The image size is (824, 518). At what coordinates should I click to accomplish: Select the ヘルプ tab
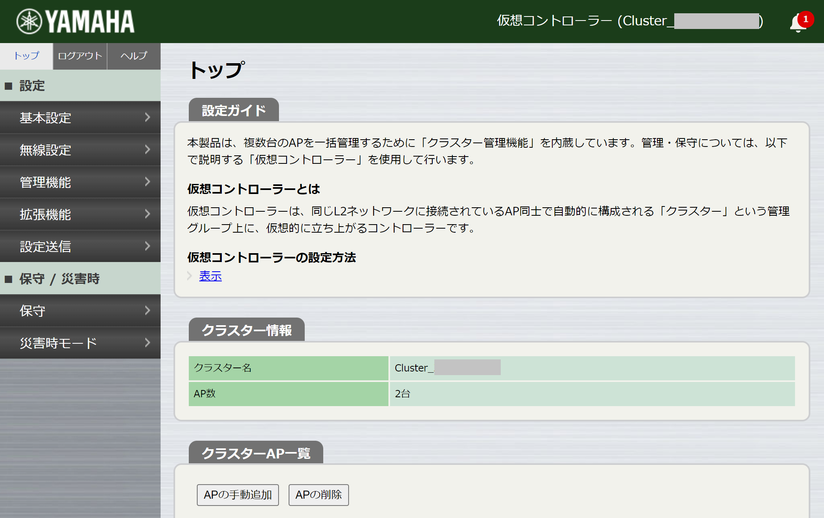click(133, 56)
